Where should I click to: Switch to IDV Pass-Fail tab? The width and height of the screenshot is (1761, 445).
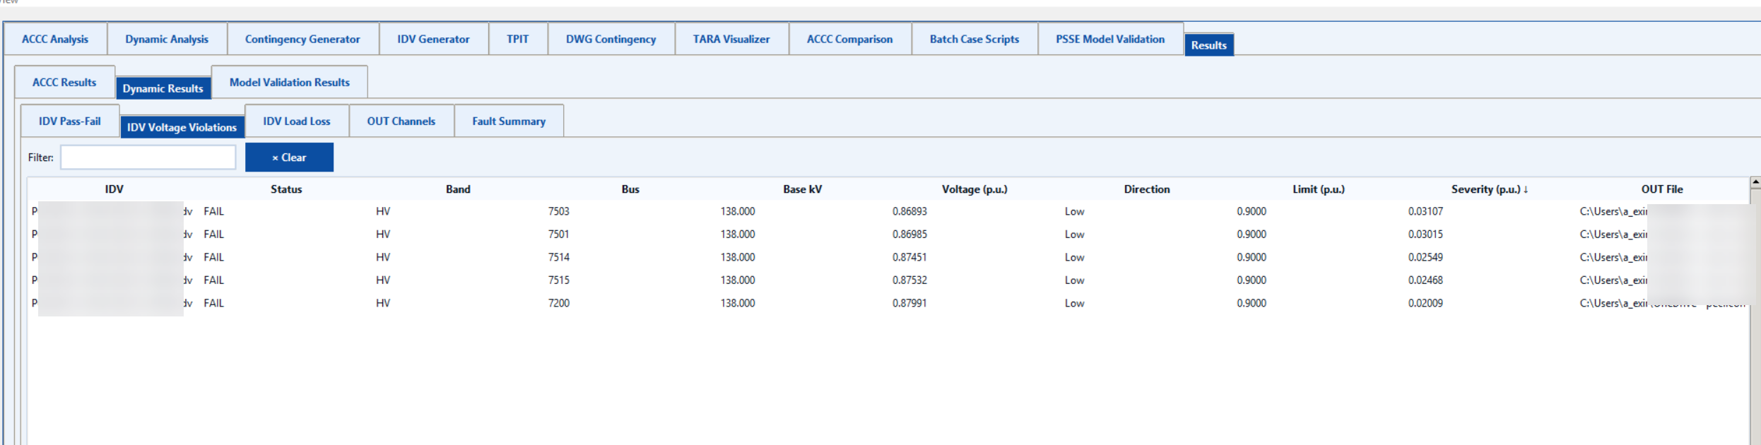pyautogui.click(x=70, y=121)
